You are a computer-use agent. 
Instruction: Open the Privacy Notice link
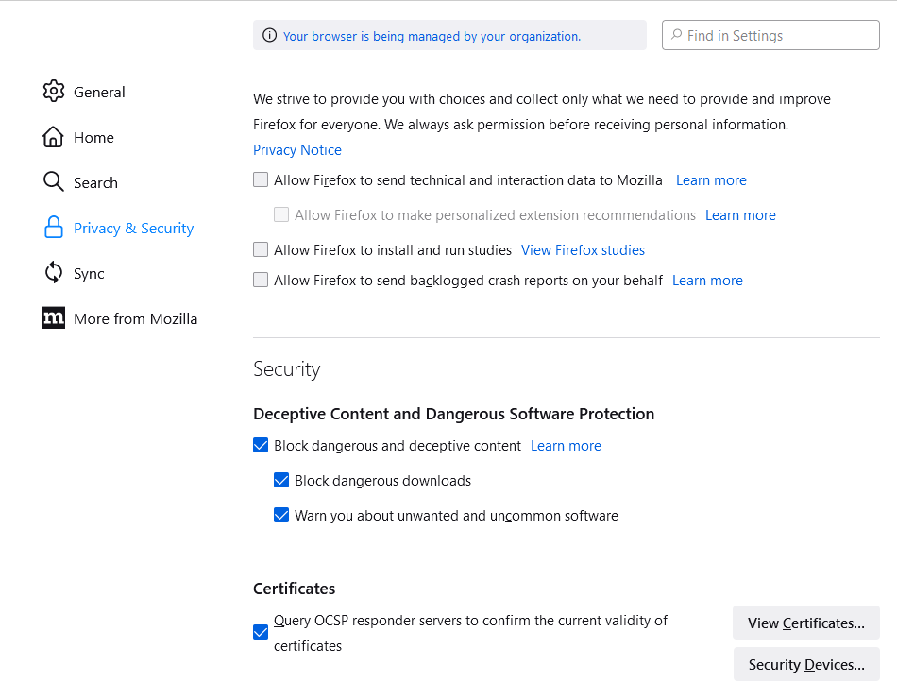click(297, 150)
